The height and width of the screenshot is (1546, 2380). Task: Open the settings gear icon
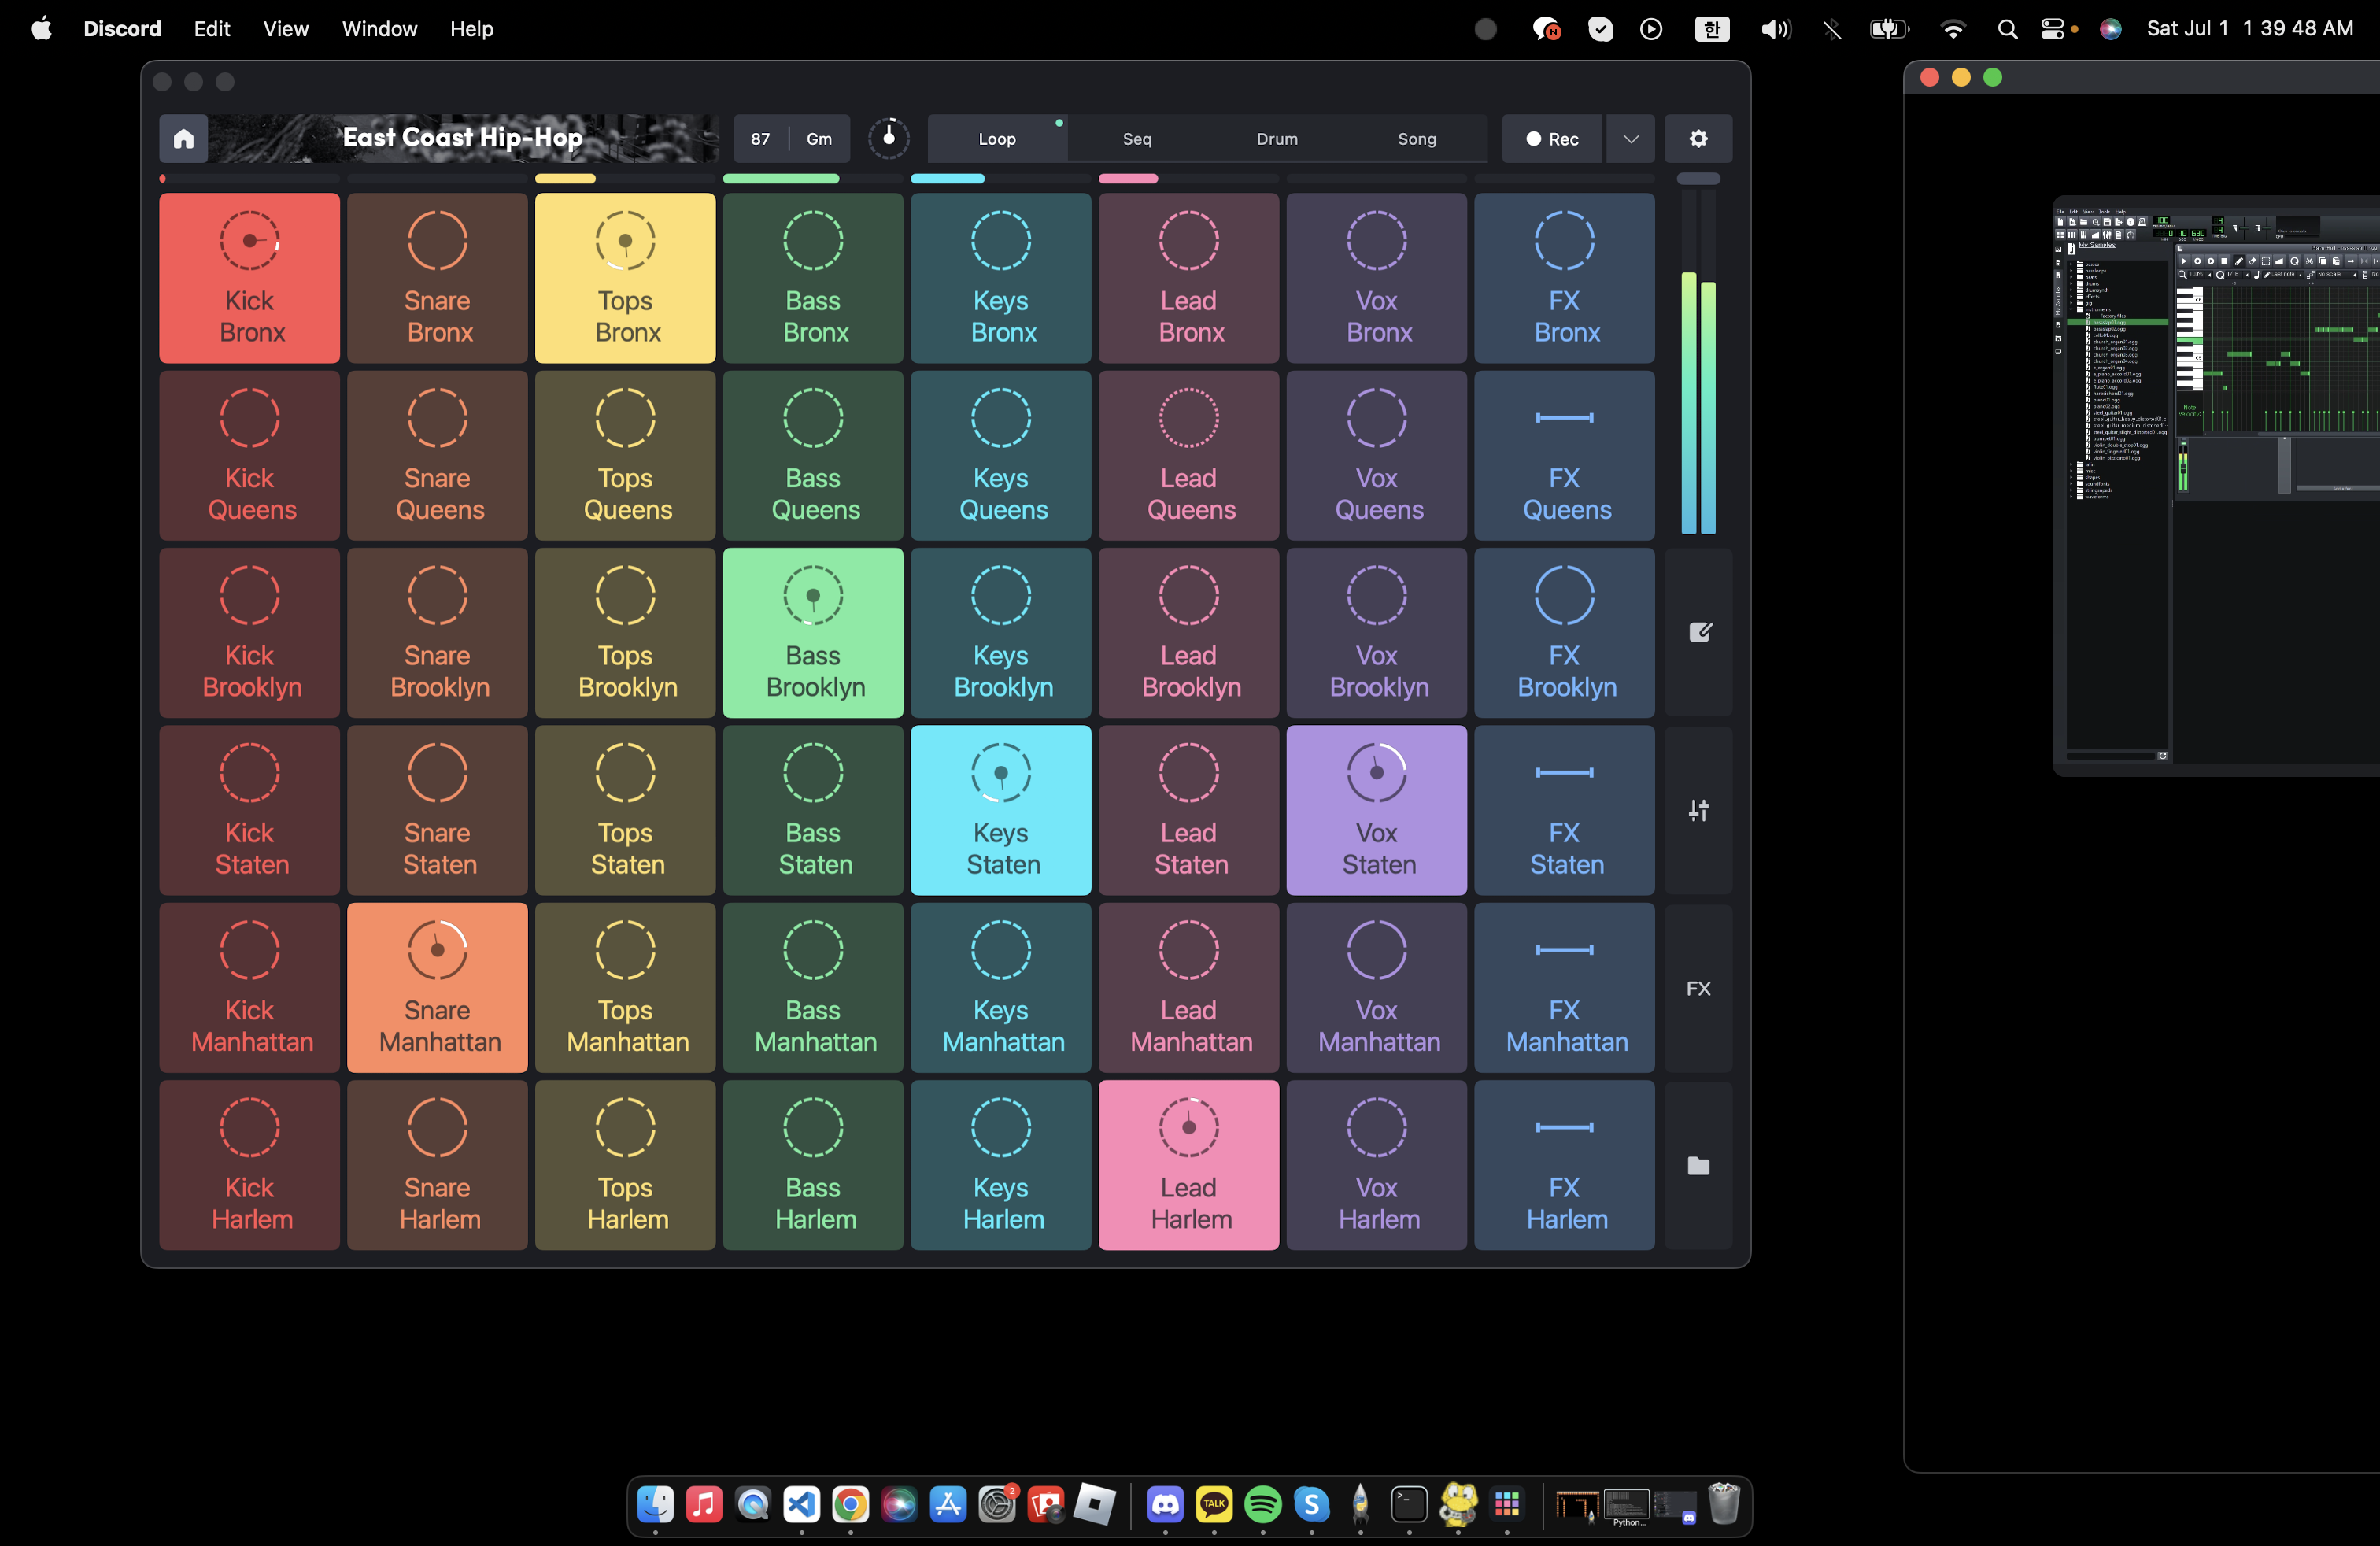(x=1698, y=138)
